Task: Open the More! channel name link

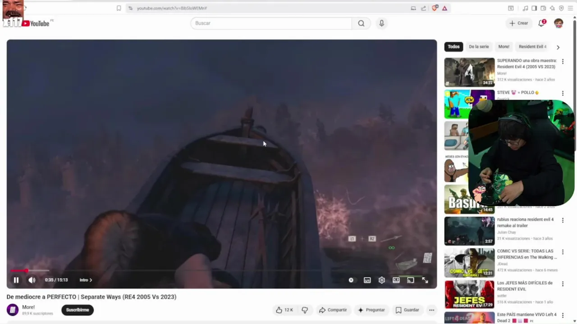Action: pos(28,307)
